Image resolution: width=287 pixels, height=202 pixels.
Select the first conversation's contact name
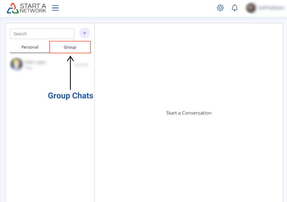pyautogui.click(x=35, y=62)
